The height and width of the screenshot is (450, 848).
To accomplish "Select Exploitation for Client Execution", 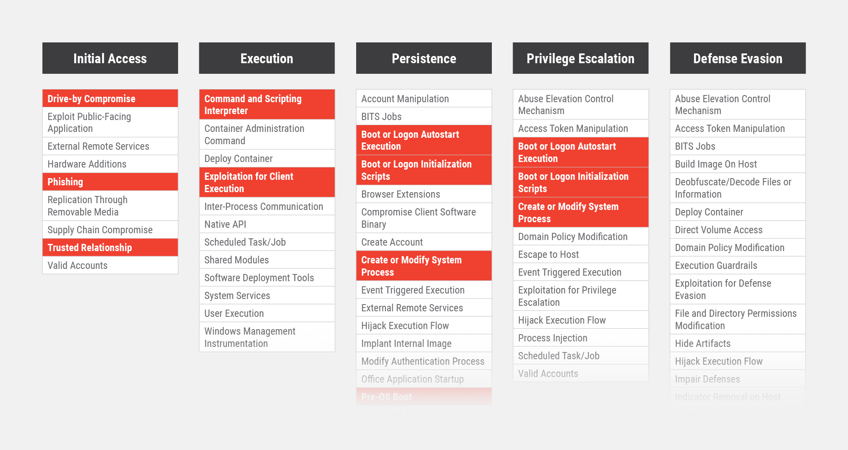I will [x=267, y=182].
